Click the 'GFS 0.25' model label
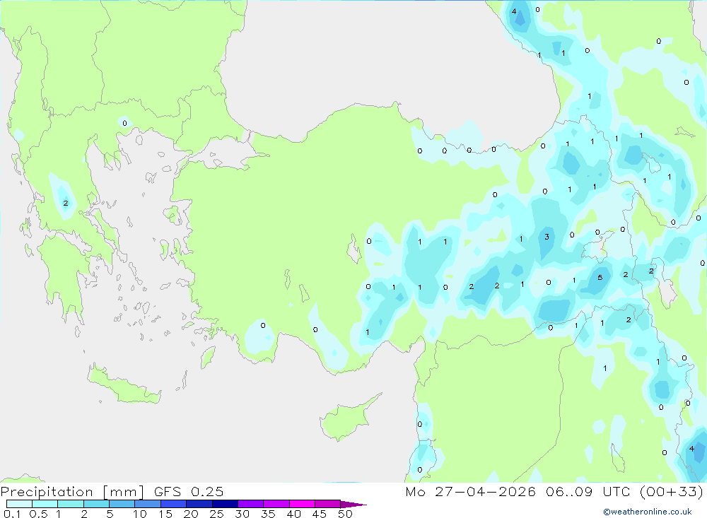Image resolution: width=707 pixels, height=518 pixels. point(189,491)
